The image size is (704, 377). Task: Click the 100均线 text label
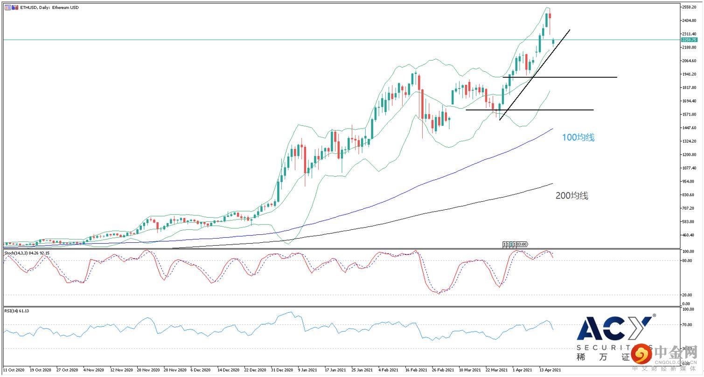(x=578, y=137)
